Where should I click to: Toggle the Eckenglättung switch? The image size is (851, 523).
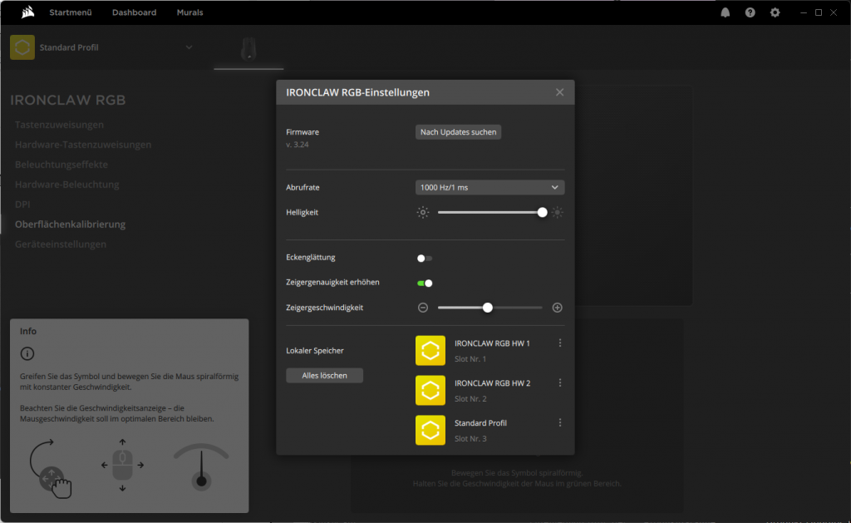point(425,258)
